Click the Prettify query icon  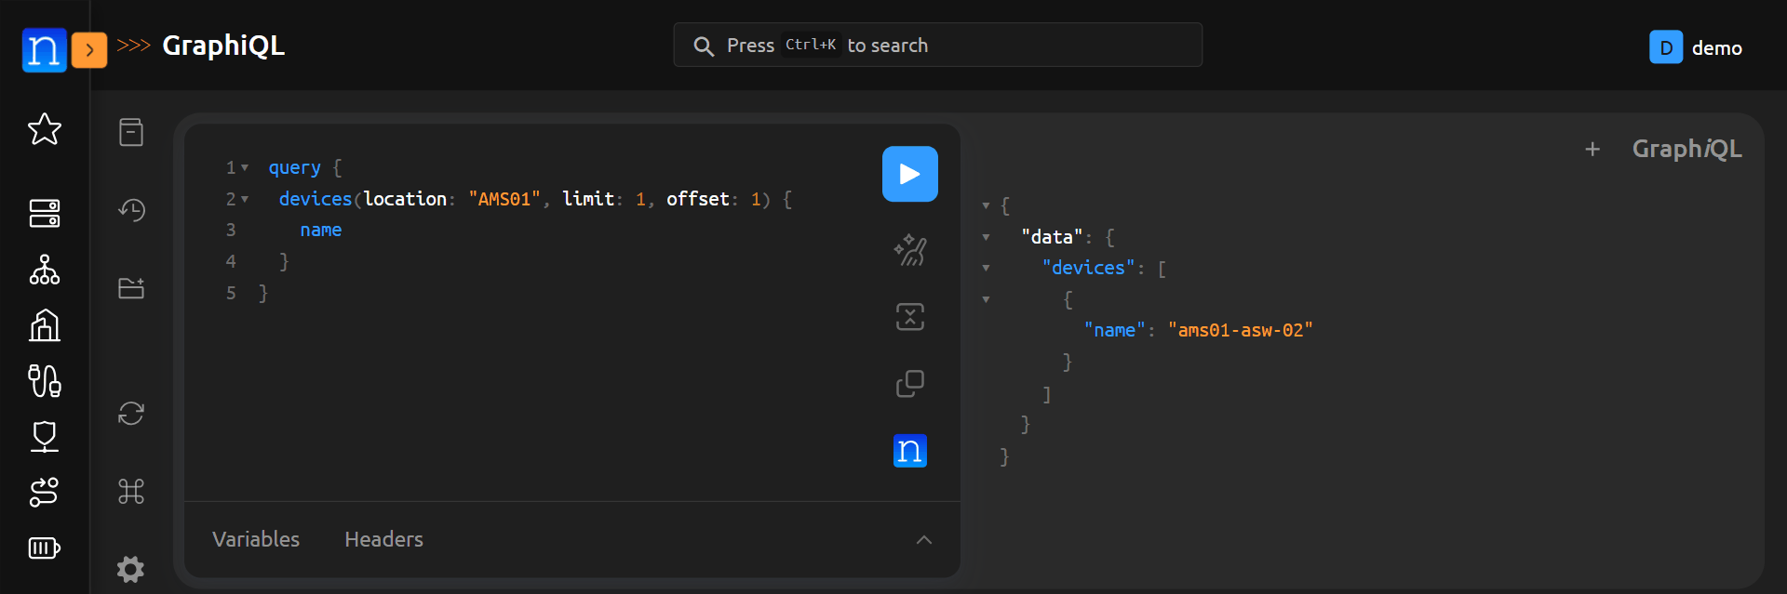click(909, 250)
